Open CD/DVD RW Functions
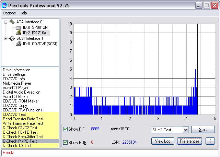Screen dimensions: 220x157 pyautogui.click(x=22, y=110)
